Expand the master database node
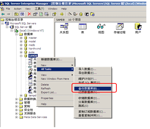 pos(21,38)
